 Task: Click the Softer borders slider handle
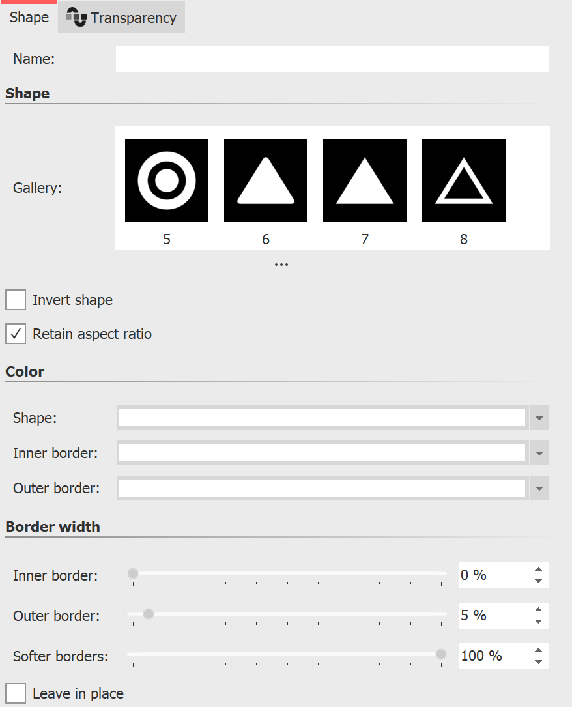point(441,654)
